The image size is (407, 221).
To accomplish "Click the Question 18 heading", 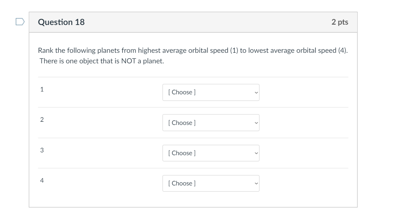I will 61,22.
